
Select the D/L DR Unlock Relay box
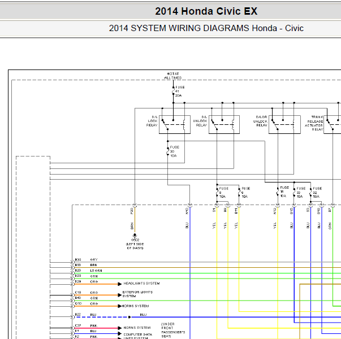pos(284,124)
